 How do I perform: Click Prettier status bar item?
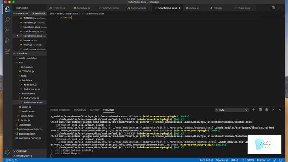point(263,160)
